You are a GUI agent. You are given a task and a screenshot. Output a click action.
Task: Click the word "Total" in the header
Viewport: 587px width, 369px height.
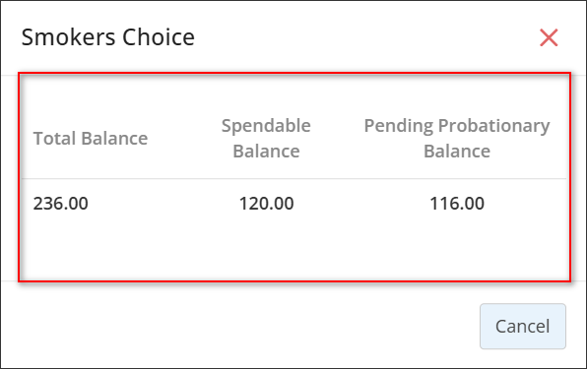pyautogui.click(x=54, y=139)
